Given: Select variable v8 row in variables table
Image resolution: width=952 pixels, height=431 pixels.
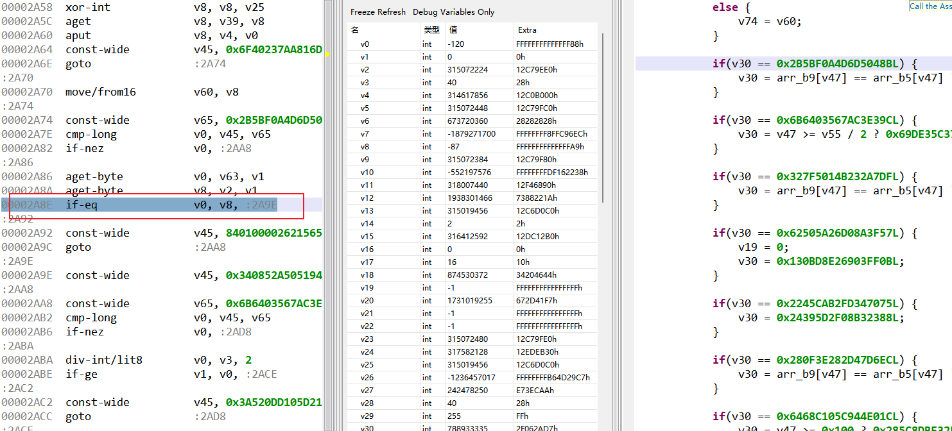Looking at the screenshot, I should (365, 147).
